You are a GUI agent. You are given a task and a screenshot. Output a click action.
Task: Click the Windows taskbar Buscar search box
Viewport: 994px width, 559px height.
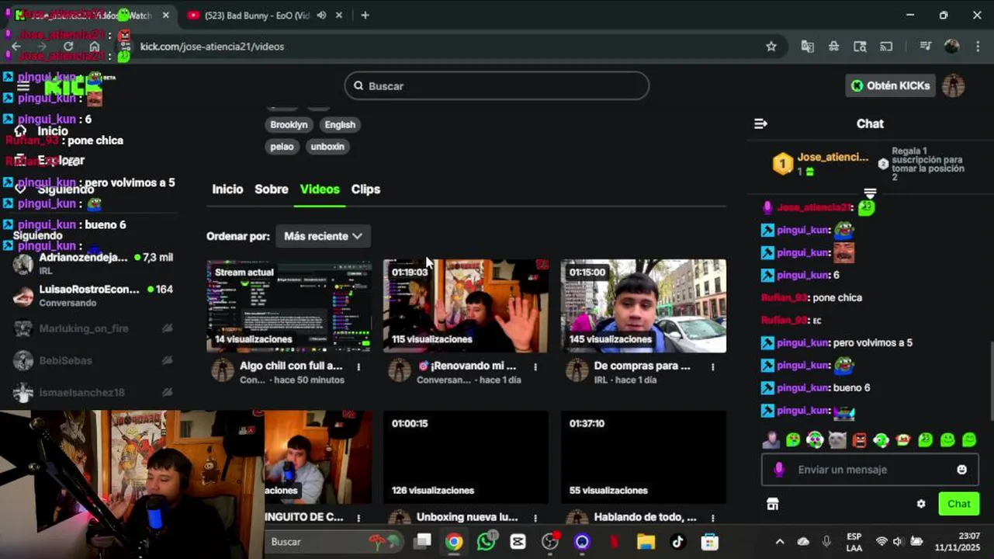point(334,542)
